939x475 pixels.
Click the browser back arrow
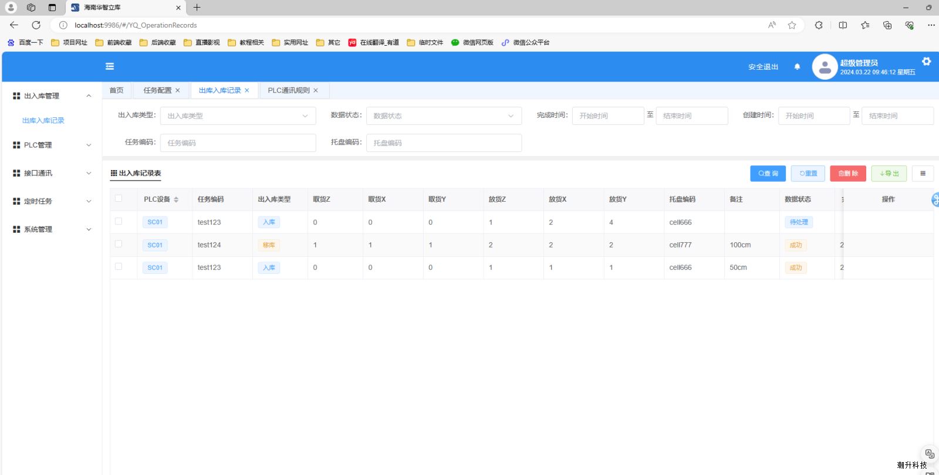click(x=14, y=25)
